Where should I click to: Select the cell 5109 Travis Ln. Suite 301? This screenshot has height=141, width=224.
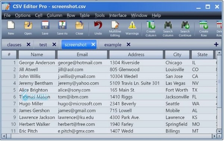134,83
